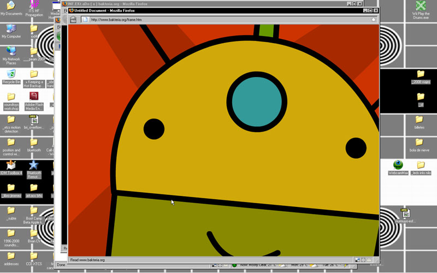Open the soundtoys workshop folder

pyautogui.click(x=11, y=97)
